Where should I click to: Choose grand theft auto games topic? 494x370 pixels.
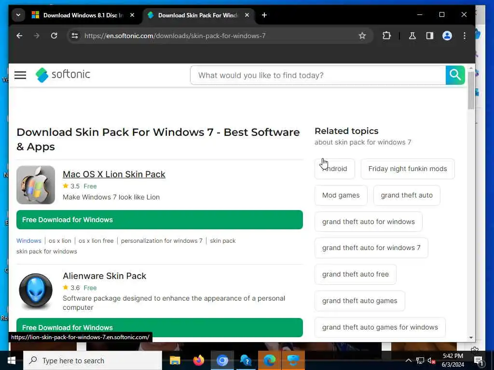pyautogui.click(x=359, y=301)
